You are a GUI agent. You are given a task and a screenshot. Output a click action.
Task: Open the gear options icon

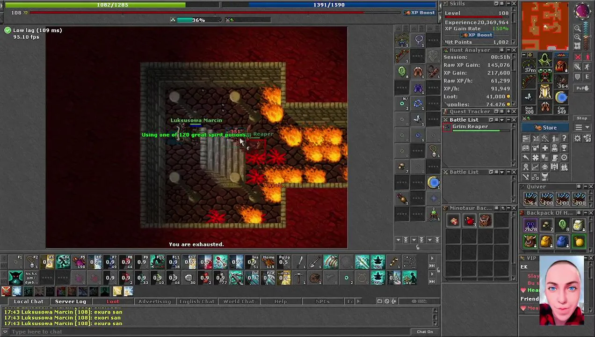[x=577, y=139]
